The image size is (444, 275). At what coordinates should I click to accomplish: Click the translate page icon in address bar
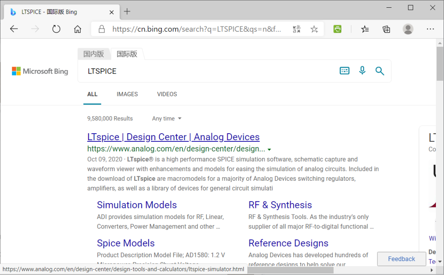pyautogui.click(x=296, y=29)
